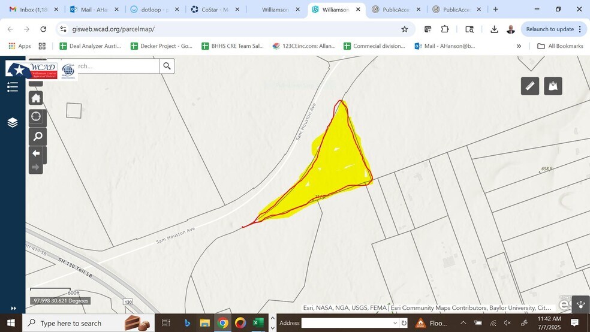This screenshot has width=590, height=332.
Task: Click the SH 130 route shield
Action: 128,302
